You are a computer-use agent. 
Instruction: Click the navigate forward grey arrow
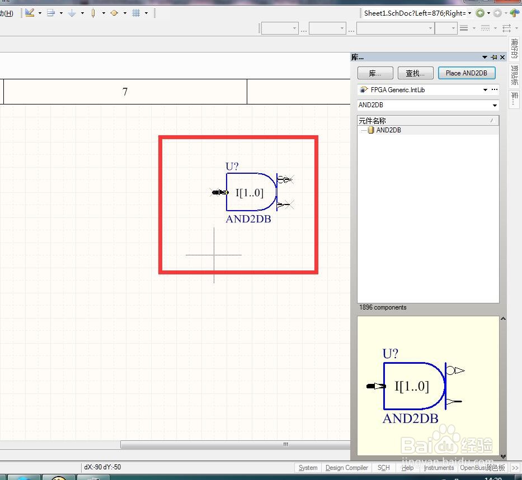coord(497,13)
